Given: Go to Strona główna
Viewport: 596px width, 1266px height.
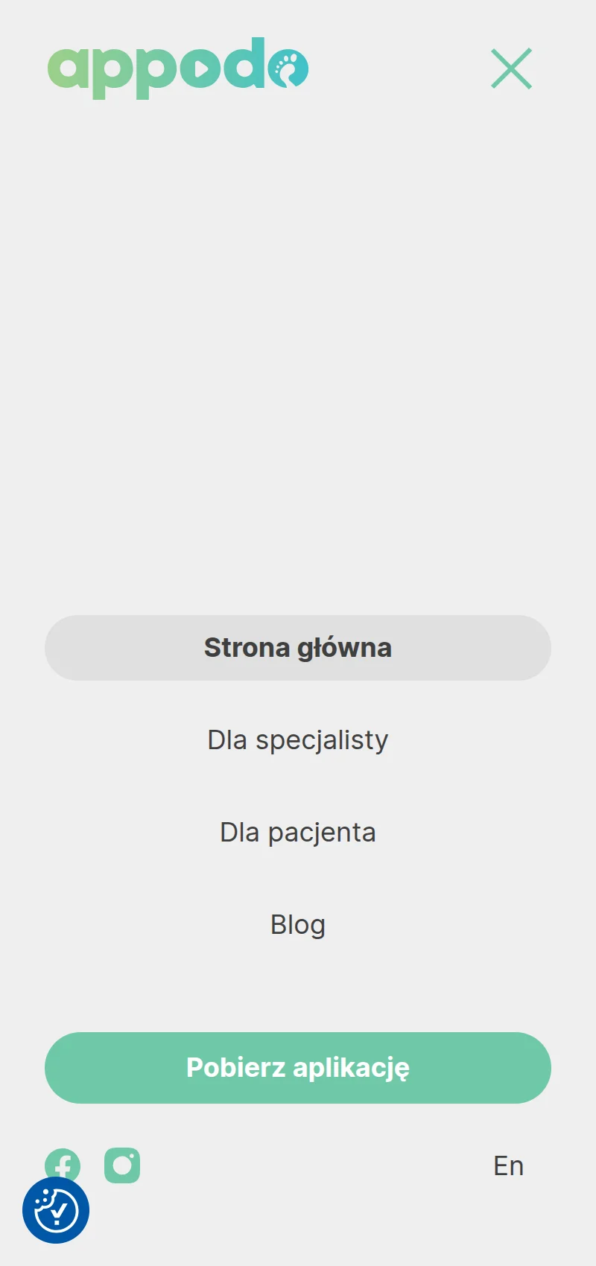Looking at the screenshot, I should click(298, 648).
